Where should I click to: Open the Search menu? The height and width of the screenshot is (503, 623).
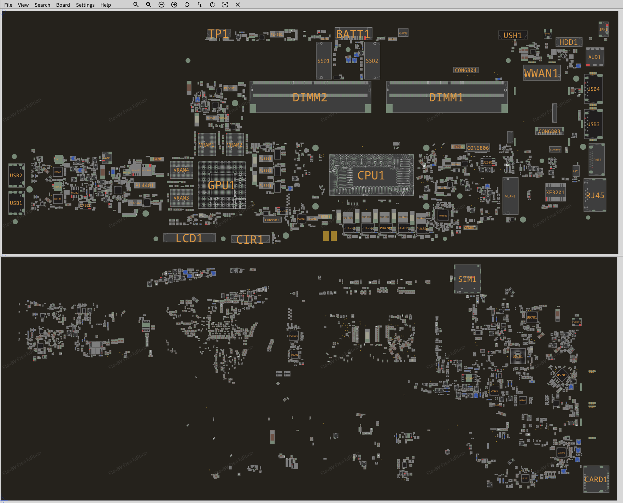point(42,5)
